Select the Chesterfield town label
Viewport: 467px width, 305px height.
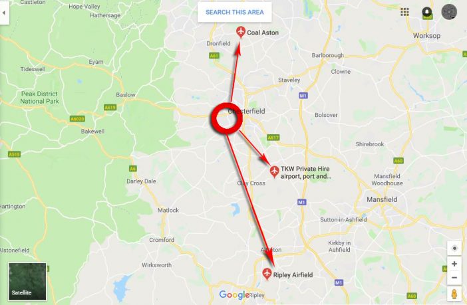[x=246, y=111]
